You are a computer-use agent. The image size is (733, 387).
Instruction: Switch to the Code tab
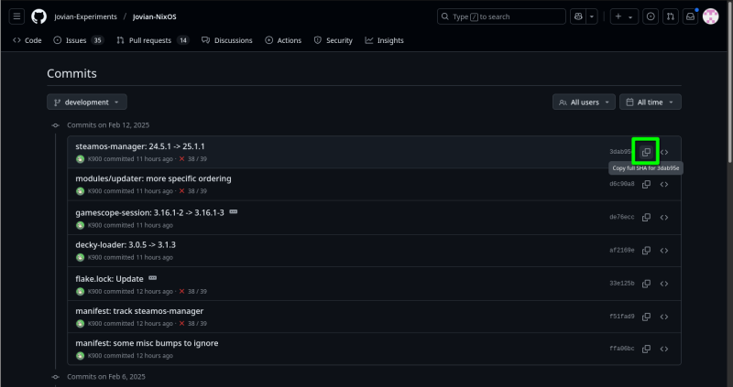pos(27,40)
